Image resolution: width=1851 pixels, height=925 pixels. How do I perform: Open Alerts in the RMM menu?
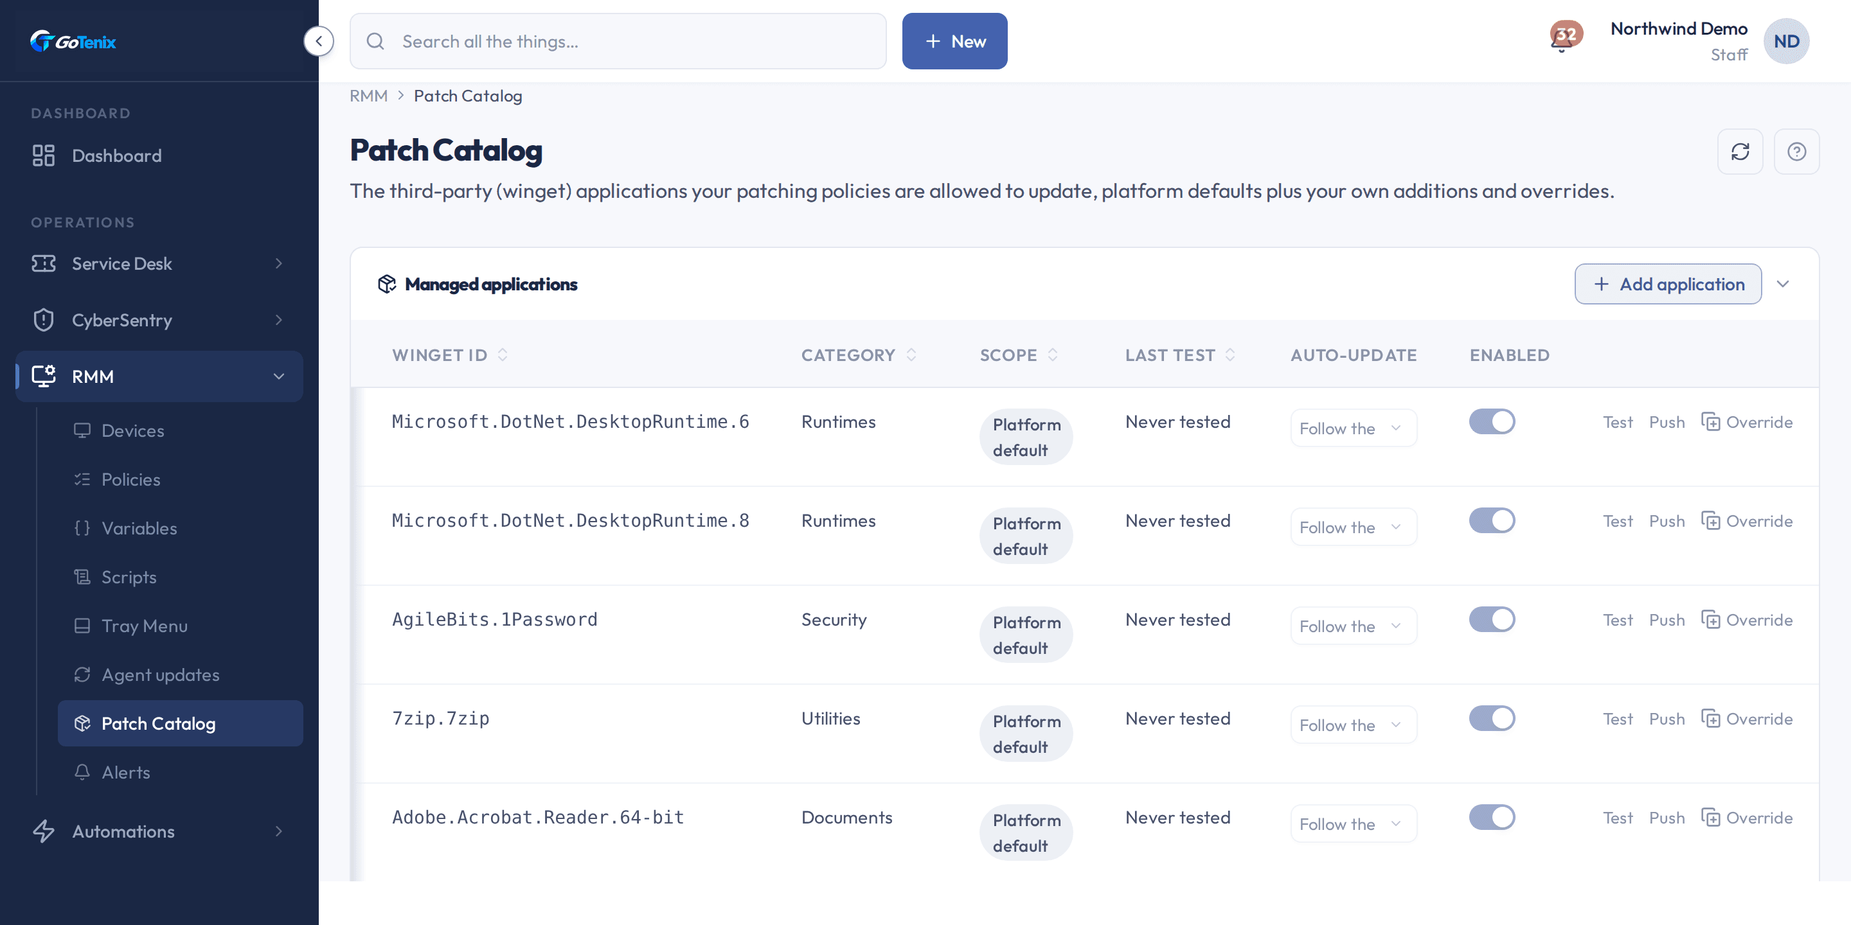pyautogui.click(x=180, y=772)
